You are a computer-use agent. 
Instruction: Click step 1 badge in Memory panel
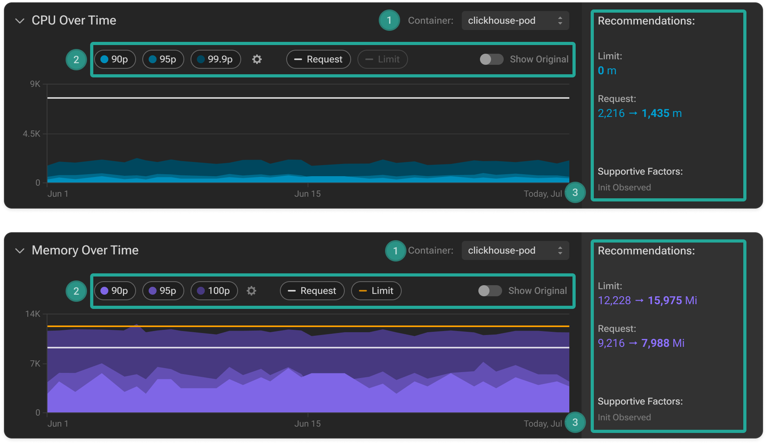coord(395,251)
